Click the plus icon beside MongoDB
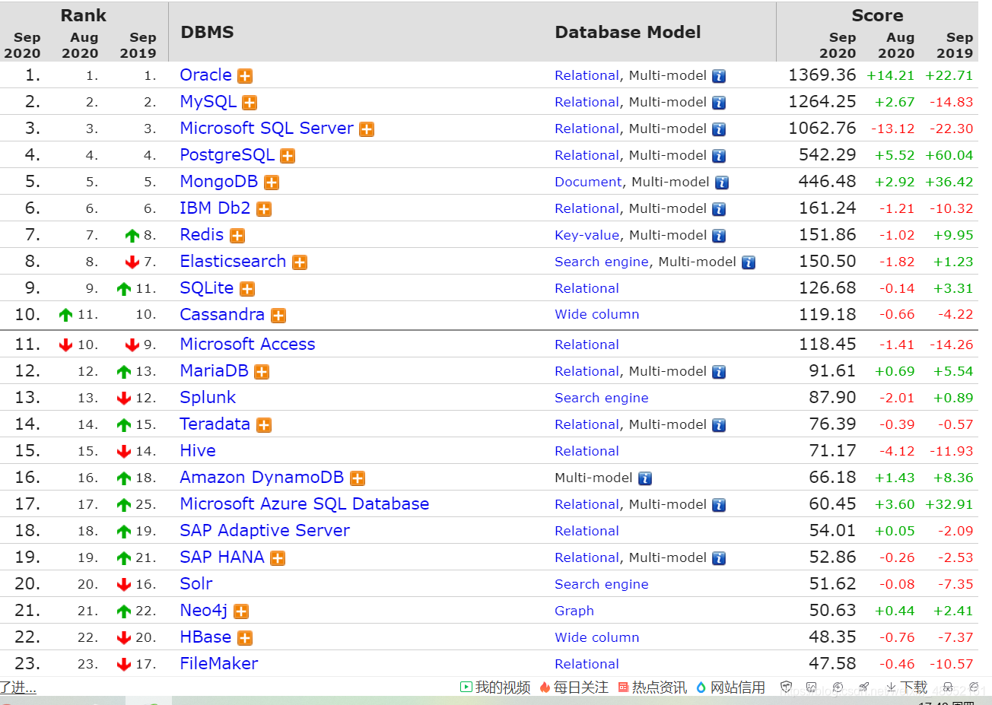 pyautogui.click(x=272, y=183)
